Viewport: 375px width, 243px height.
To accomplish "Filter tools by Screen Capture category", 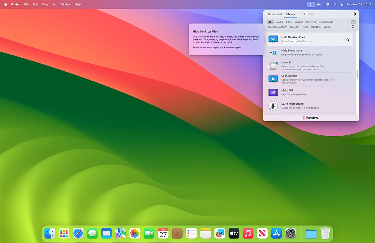I will click(277, 27).
